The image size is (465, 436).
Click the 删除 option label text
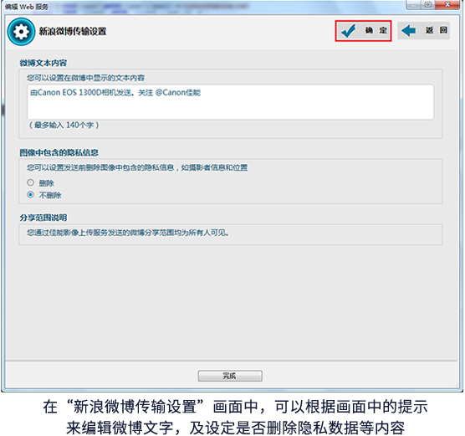click(x=46, y=183)
